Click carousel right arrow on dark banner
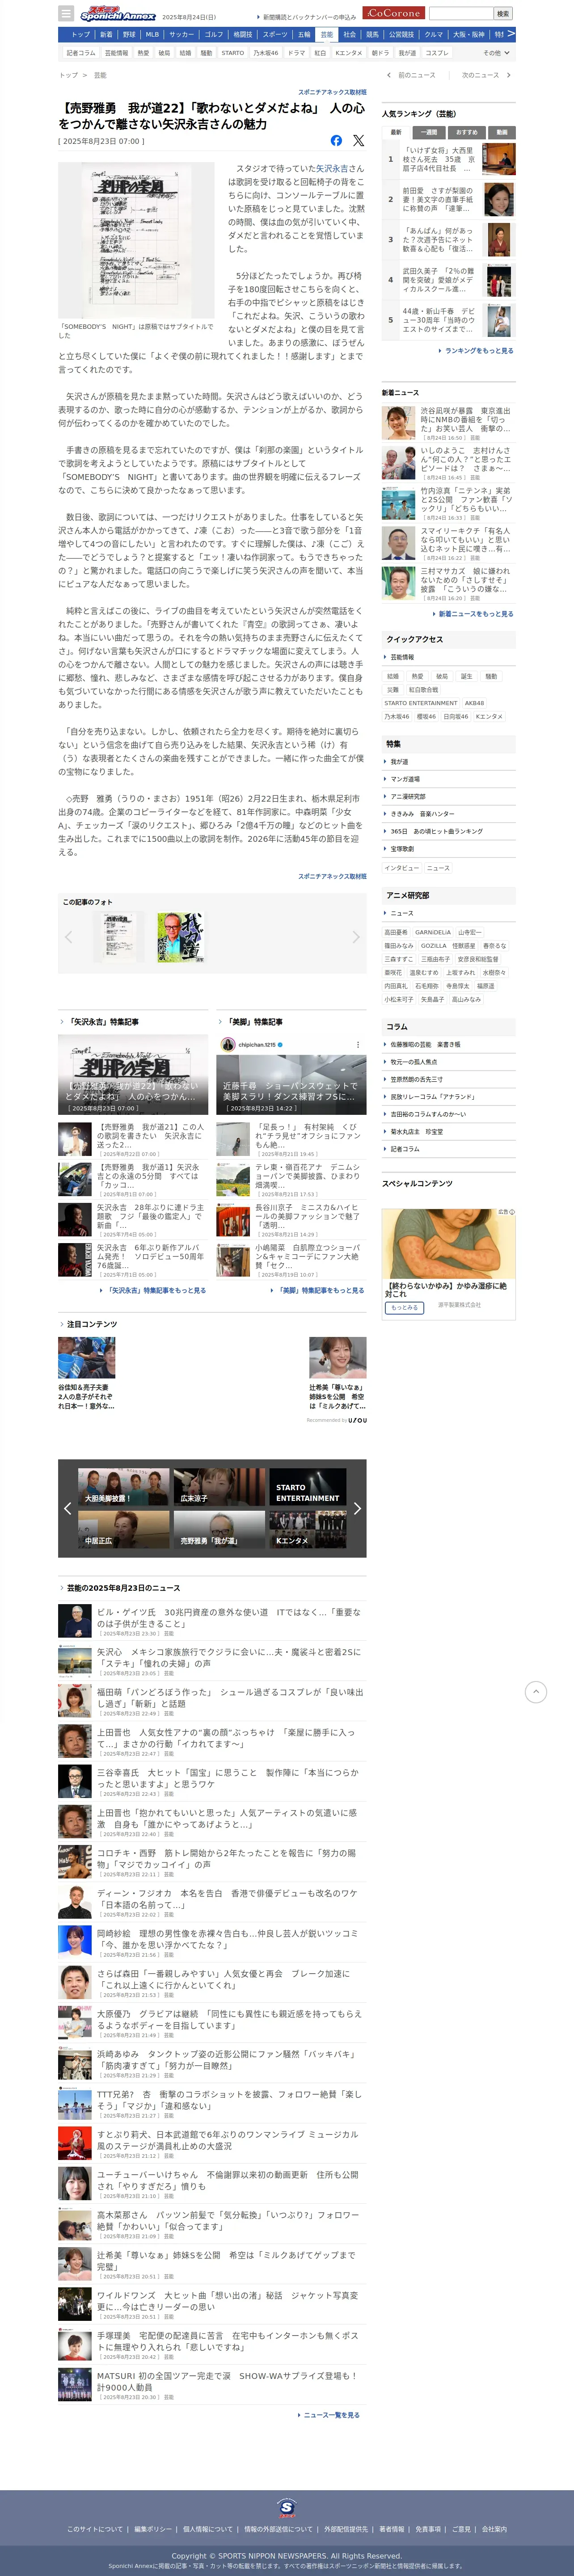 pyautogui.click(x=357, y=1508)
